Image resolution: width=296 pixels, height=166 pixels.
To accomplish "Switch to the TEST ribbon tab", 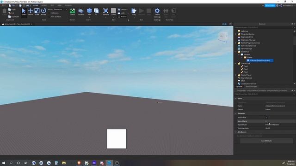I will click(x=52, y=6).
